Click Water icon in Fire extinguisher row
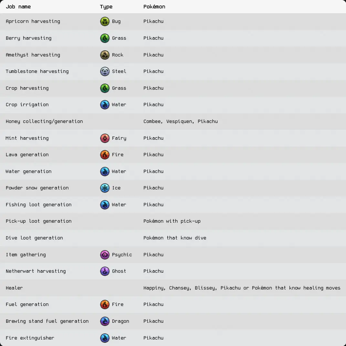The height and width of the screenshot is (346, 346). [105, 338]
